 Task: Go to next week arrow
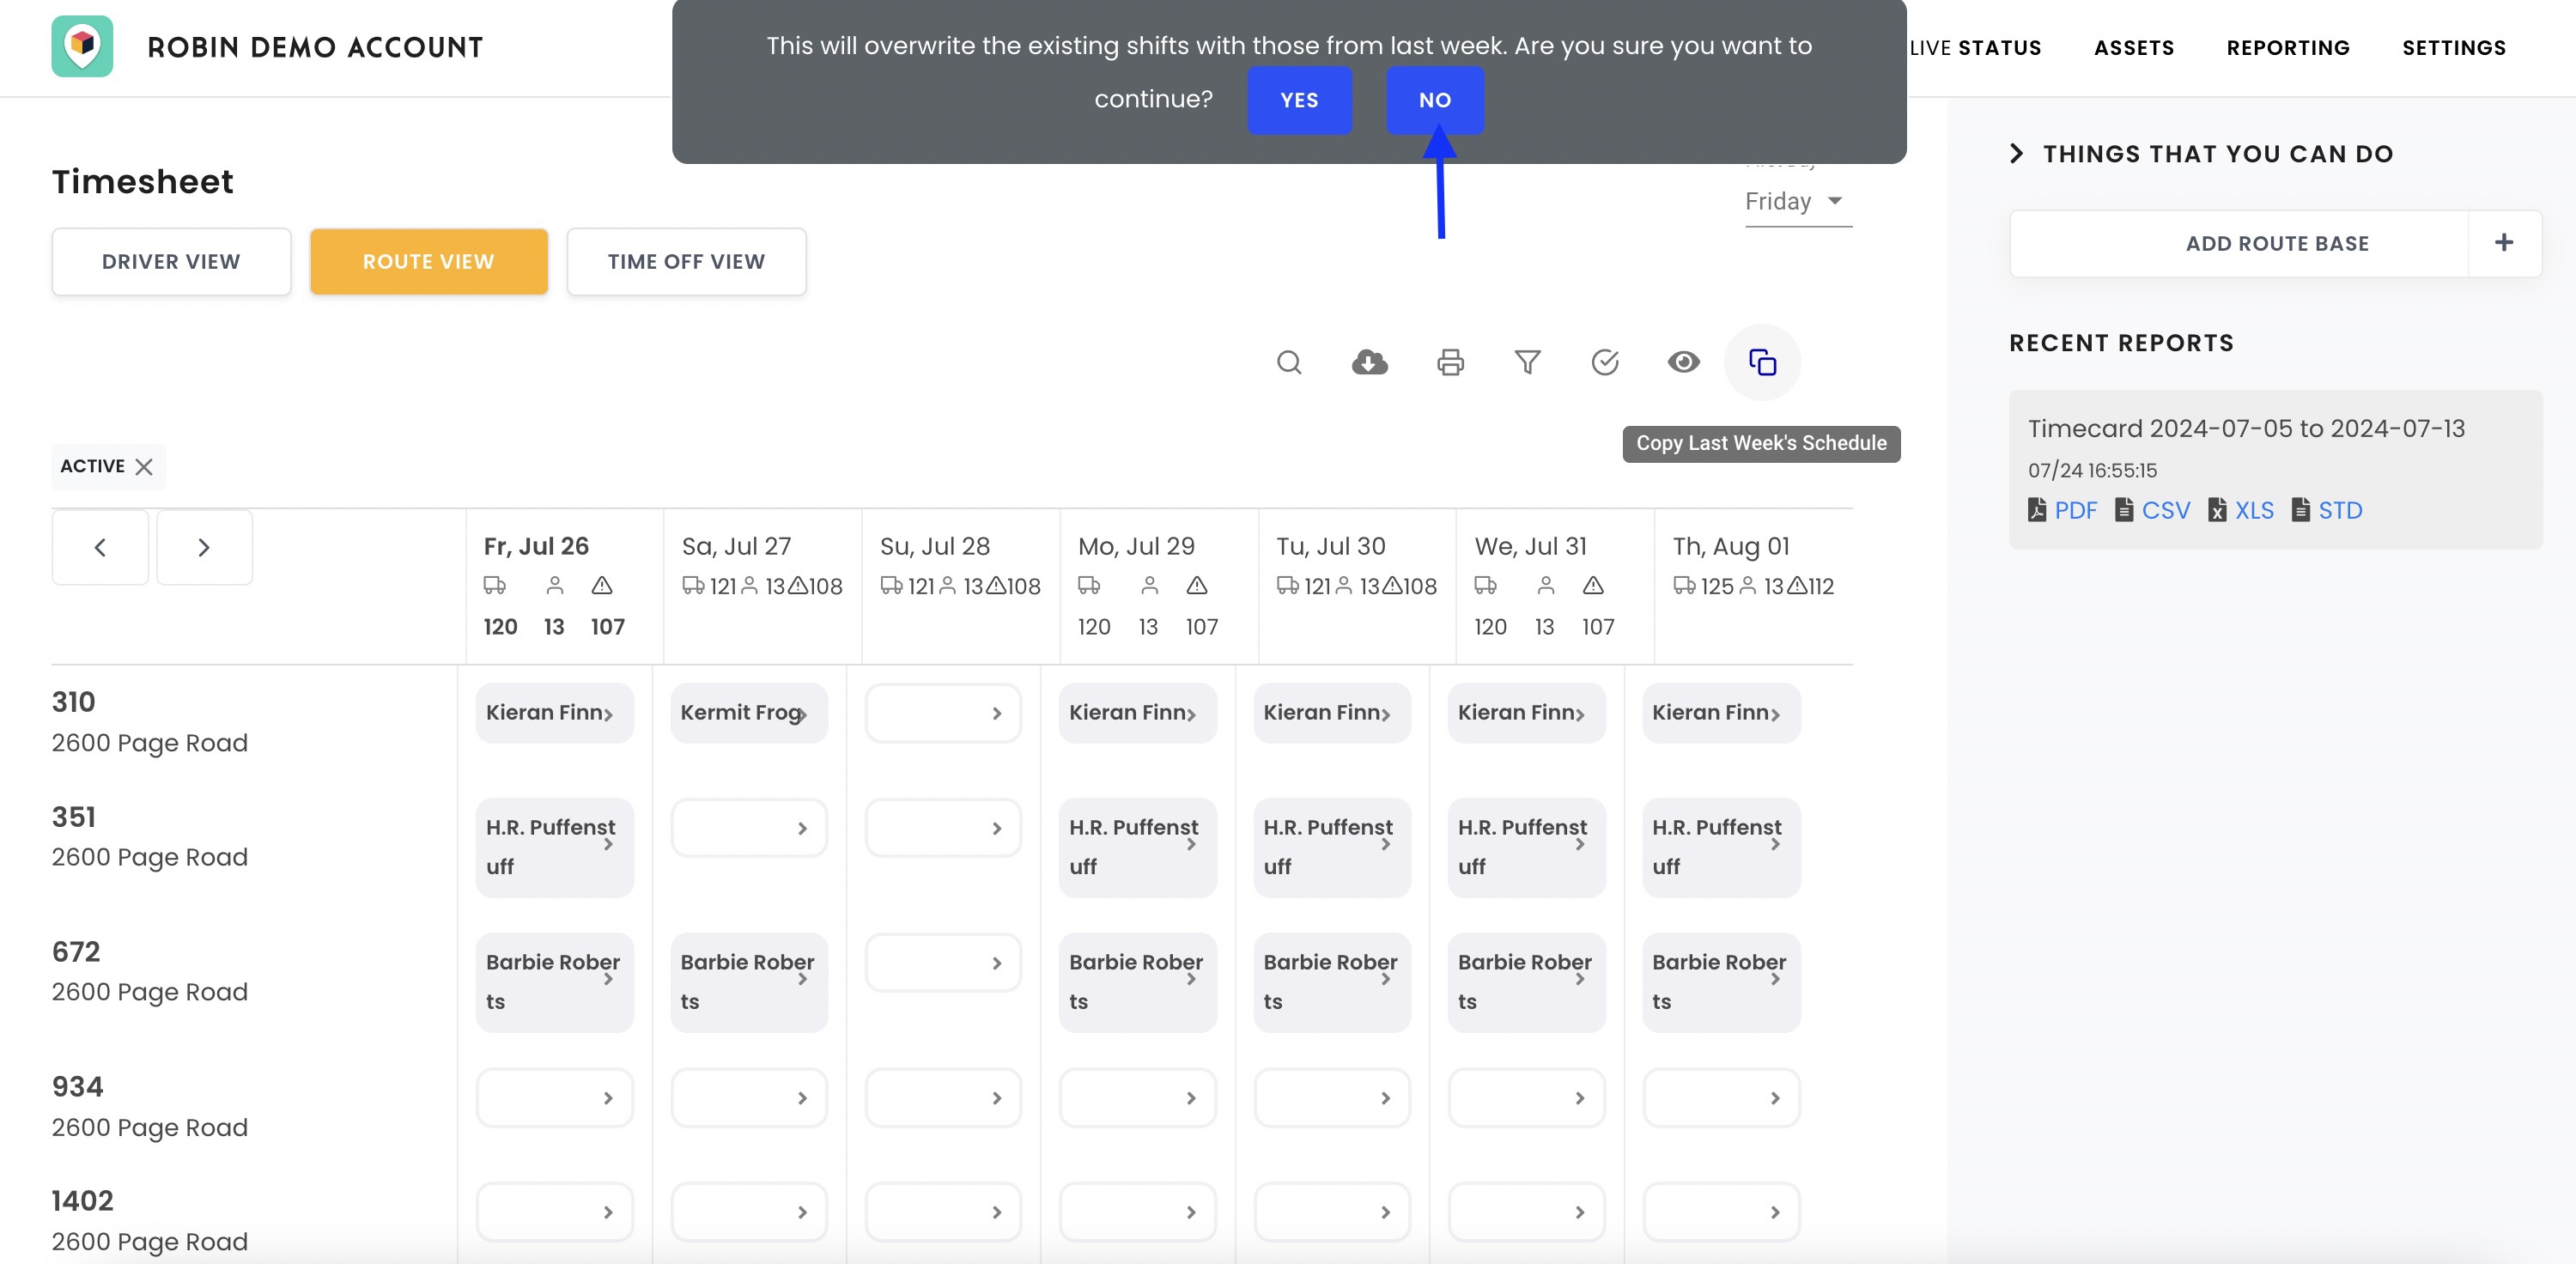[204, 547]
